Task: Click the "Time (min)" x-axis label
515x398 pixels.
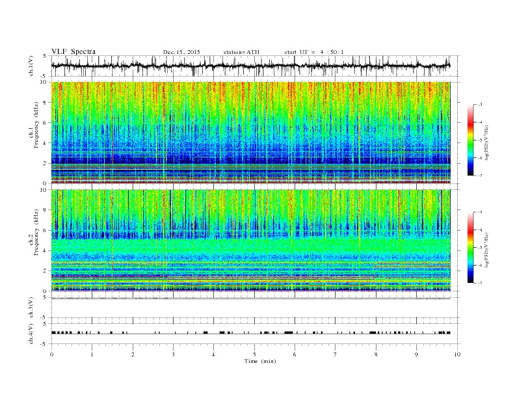Action: [x=260, y=361]
